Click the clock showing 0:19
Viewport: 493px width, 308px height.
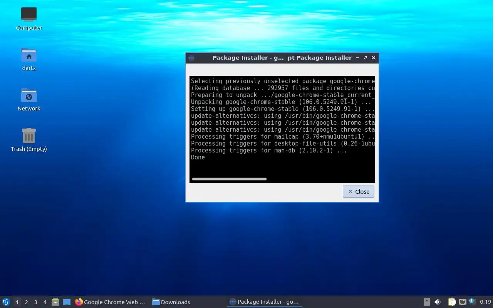[x=485, y=302]
